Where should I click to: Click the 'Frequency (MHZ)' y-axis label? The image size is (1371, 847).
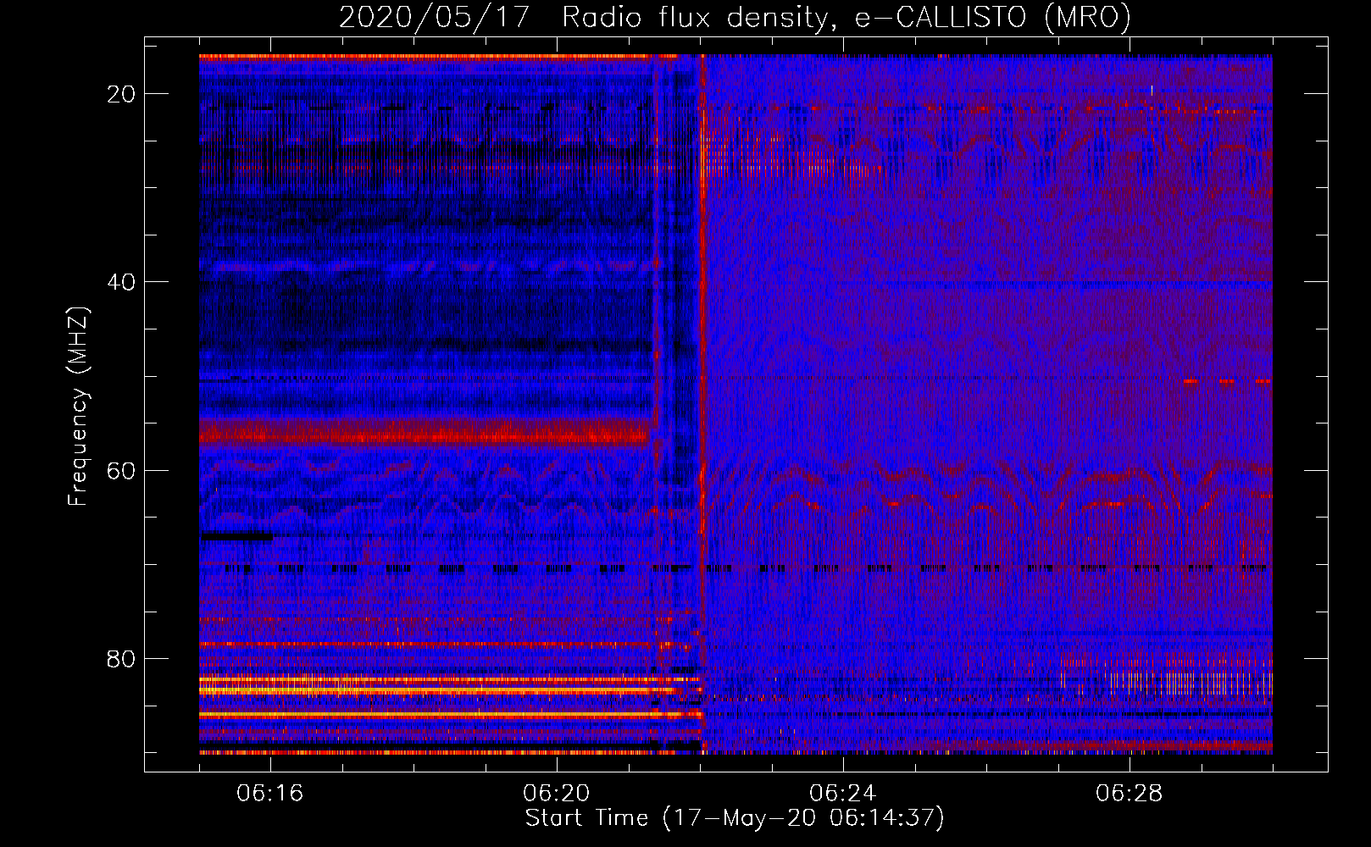[x=78, y=407]
